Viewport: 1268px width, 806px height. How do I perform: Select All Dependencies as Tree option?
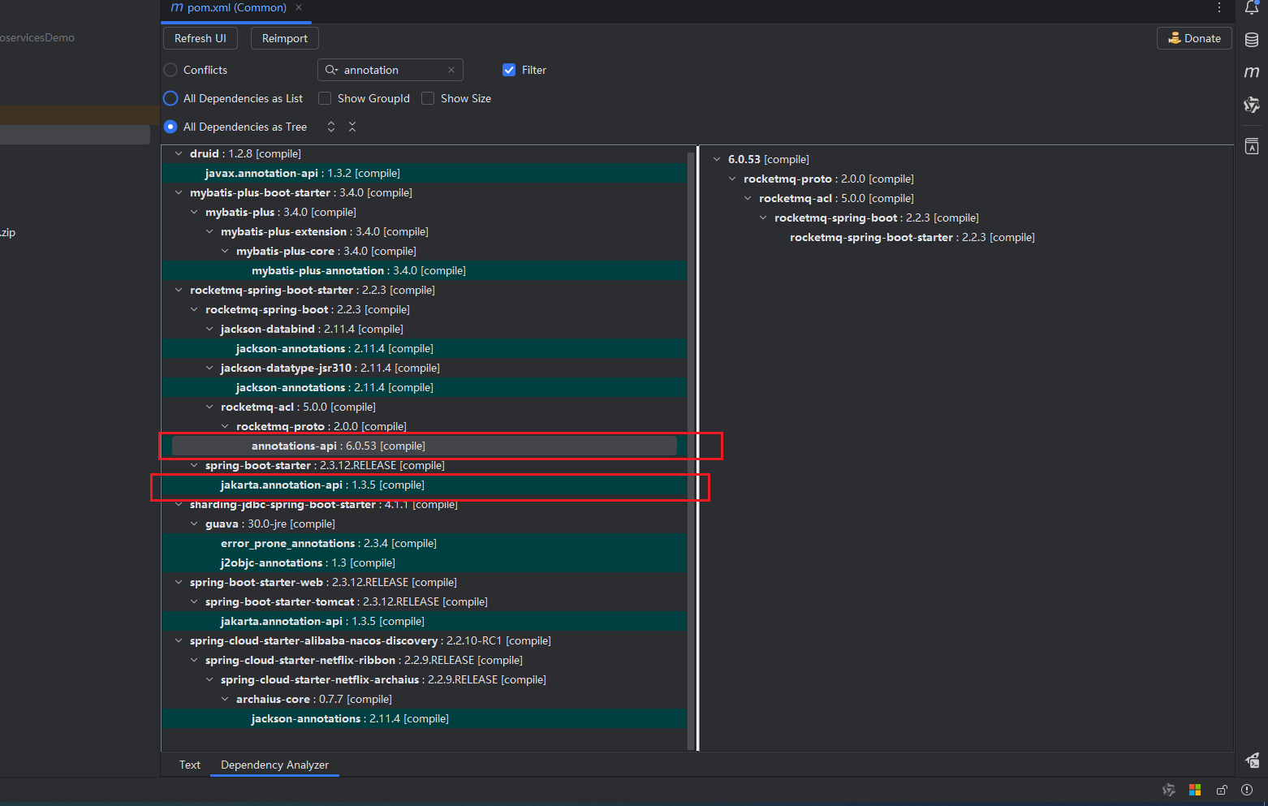(170, 127)
